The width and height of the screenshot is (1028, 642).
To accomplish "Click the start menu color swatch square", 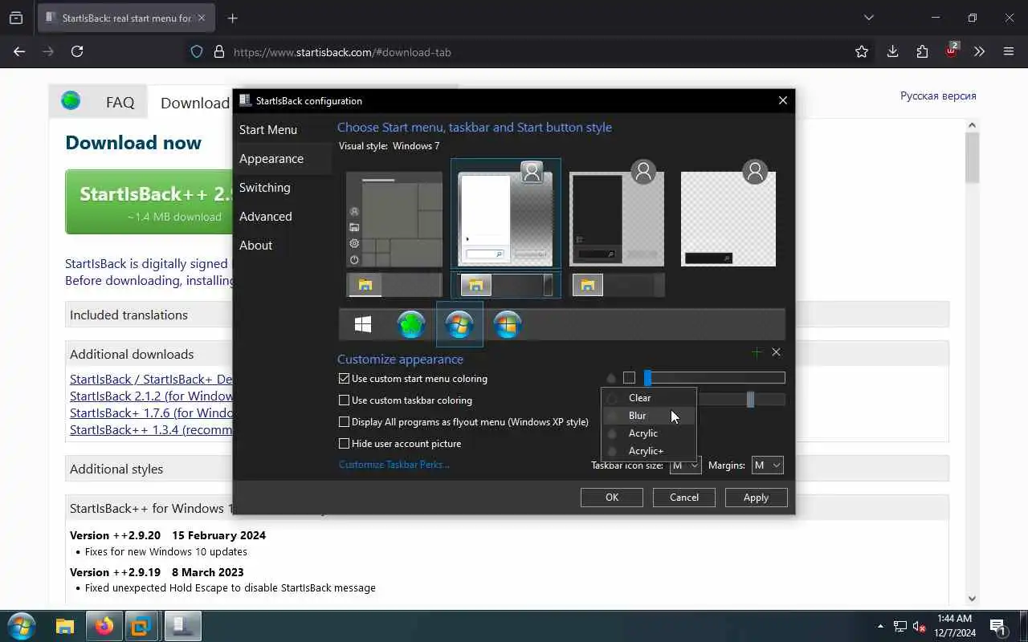I will (x=629, y=378).
